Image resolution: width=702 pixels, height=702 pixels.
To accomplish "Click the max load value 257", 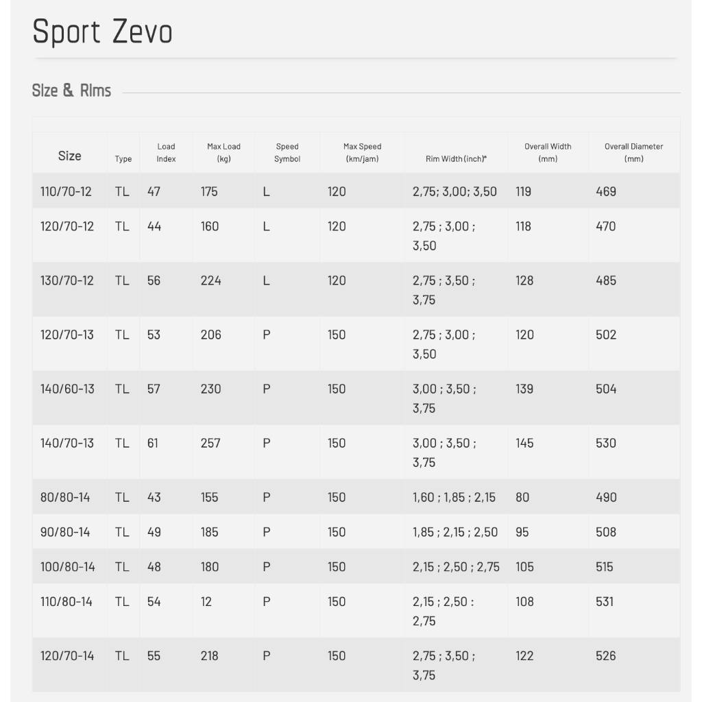I will (210, 443).
